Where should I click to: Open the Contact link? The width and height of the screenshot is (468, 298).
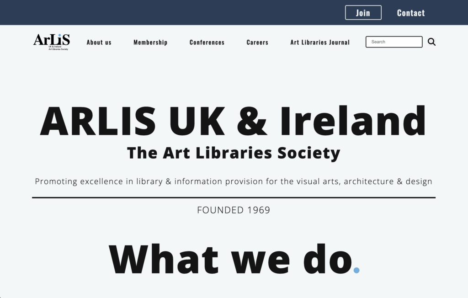click(x=410, y=13)
